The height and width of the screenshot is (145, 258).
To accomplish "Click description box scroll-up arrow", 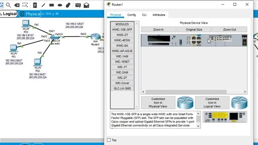I will coord(198,114).
